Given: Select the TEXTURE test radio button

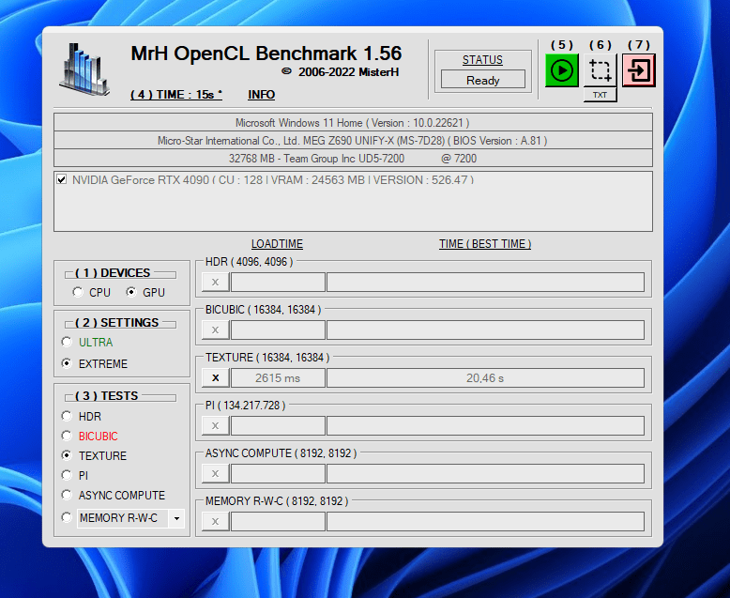Looking at the screenshot, I should pos(67,455).
